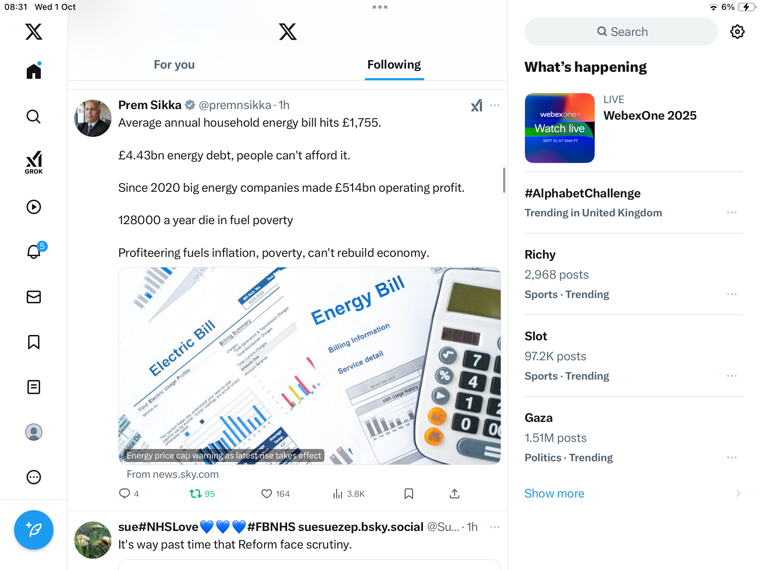
Task: Open the news.sky.com source link
Action: point(172,474)
